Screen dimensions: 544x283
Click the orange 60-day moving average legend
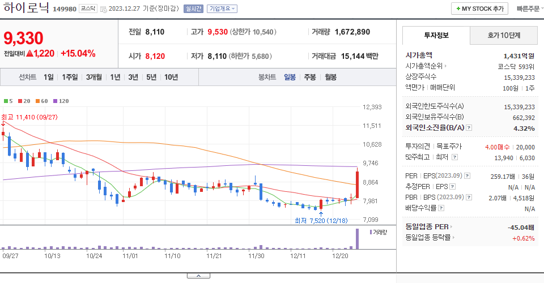coord(41,101)
